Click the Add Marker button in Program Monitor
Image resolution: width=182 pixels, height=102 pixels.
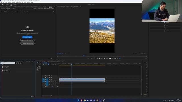(89, 58)
